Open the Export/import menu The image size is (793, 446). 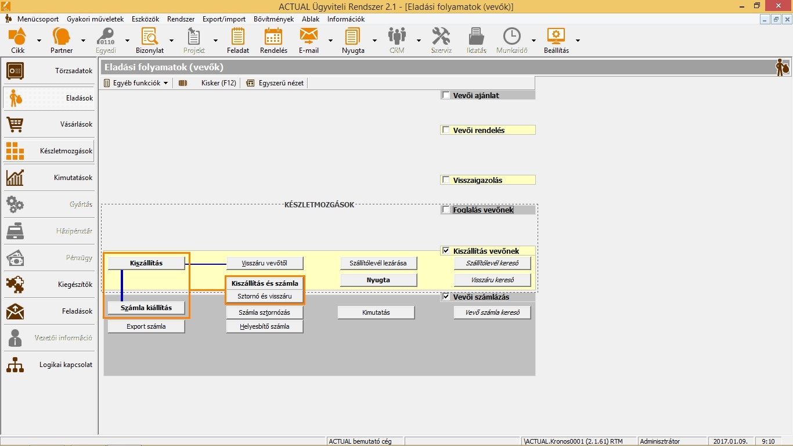pyautogui.click(x=224, y=19)
